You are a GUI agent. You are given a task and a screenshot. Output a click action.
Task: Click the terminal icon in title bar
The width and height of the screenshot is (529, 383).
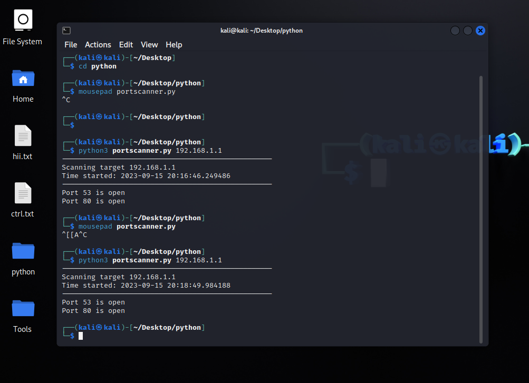click(66, 31)
